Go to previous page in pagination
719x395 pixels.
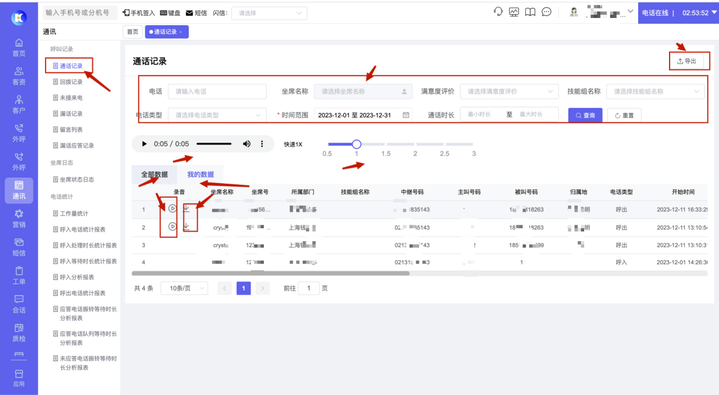click(x=225, y=288)
